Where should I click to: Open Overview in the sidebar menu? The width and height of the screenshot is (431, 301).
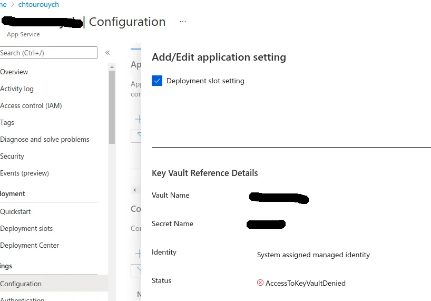(x=14, y=72)
